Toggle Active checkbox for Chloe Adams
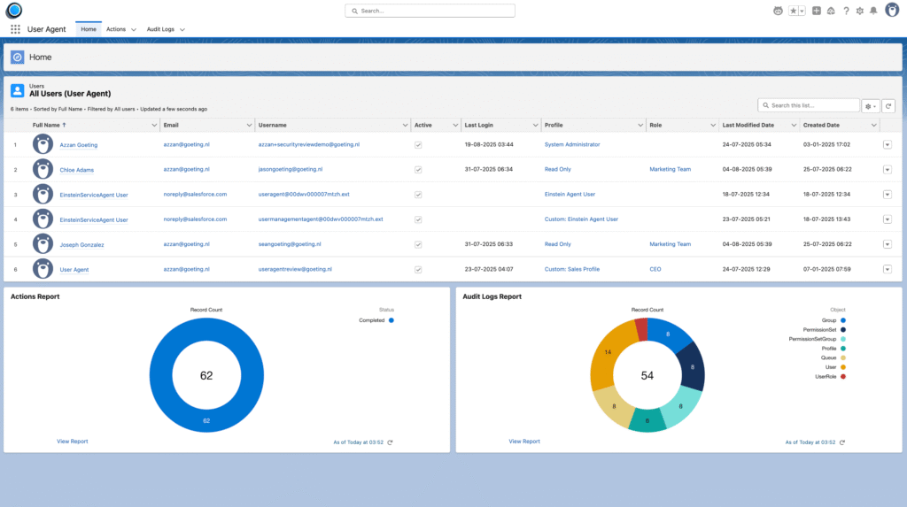Viewport: 907px width, 507px height. [418, 169]
